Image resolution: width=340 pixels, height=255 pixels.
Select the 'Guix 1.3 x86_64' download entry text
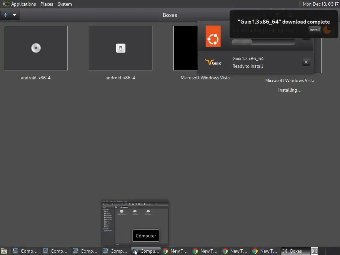(248, 58)
